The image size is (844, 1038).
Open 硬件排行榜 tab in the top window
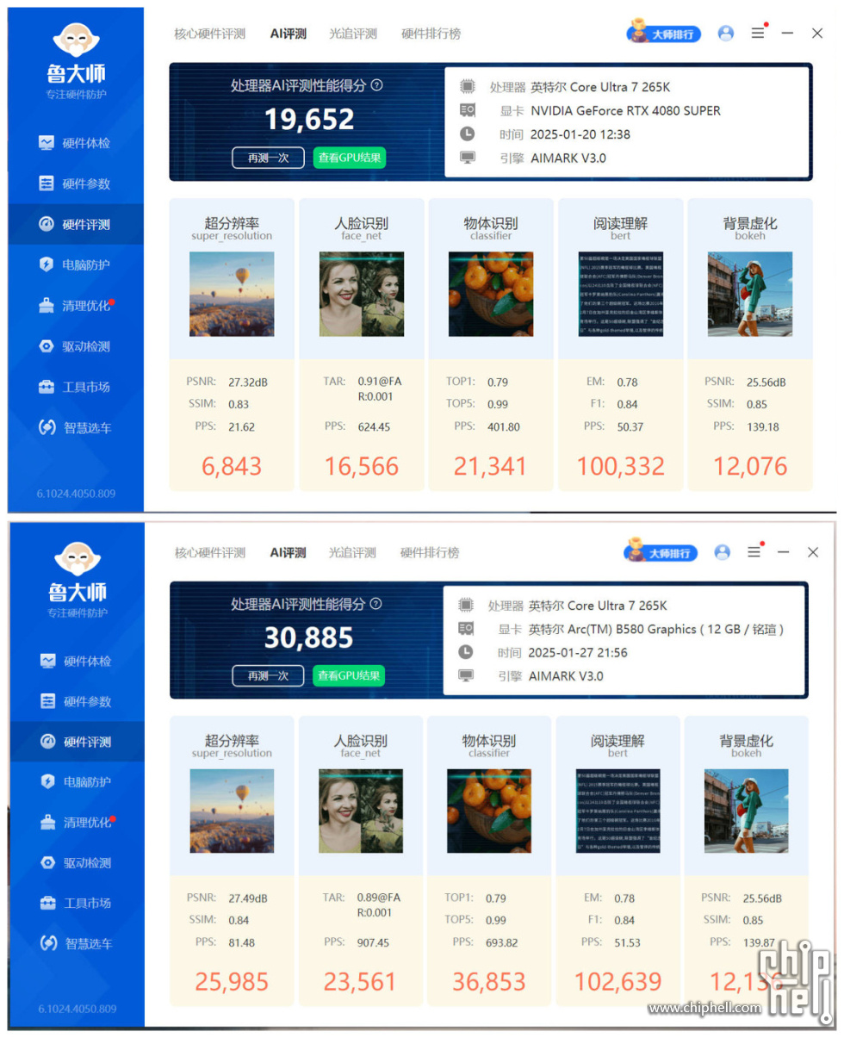(431, 34)
